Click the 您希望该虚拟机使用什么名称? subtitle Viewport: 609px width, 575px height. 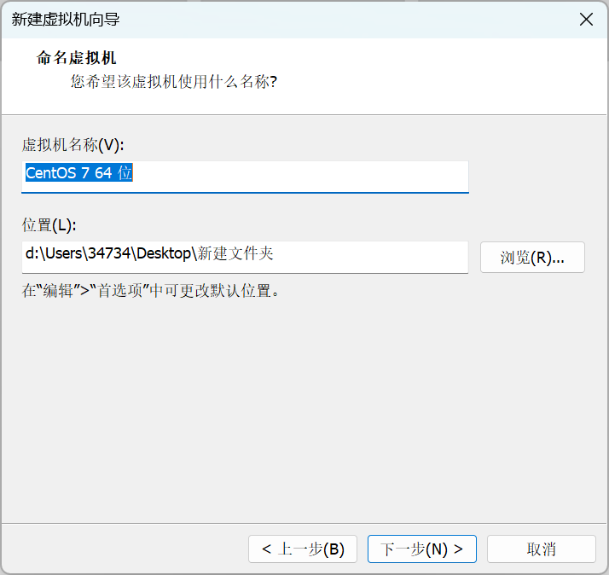174,82
